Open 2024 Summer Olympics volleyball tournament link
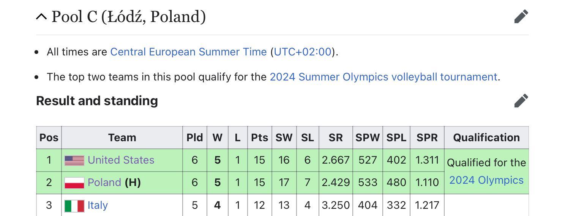565x216 pixels. (384, 77)
